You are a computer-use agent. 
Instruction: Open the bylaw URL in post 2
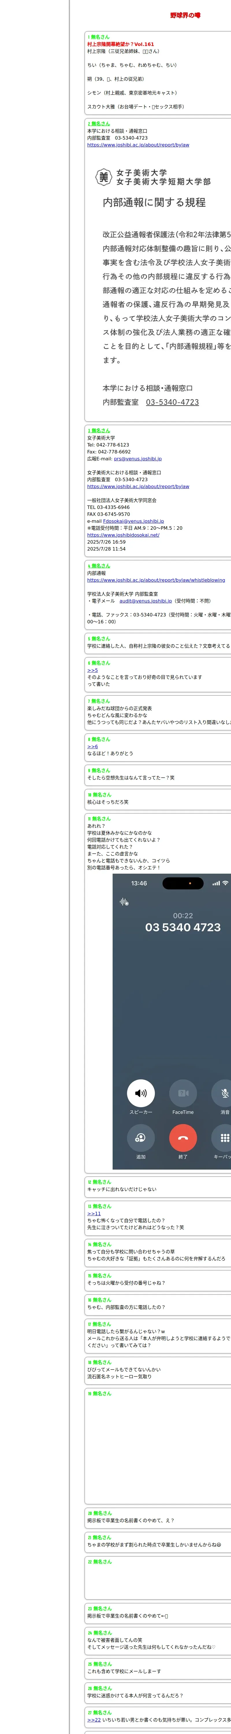(x=138, y=145)
